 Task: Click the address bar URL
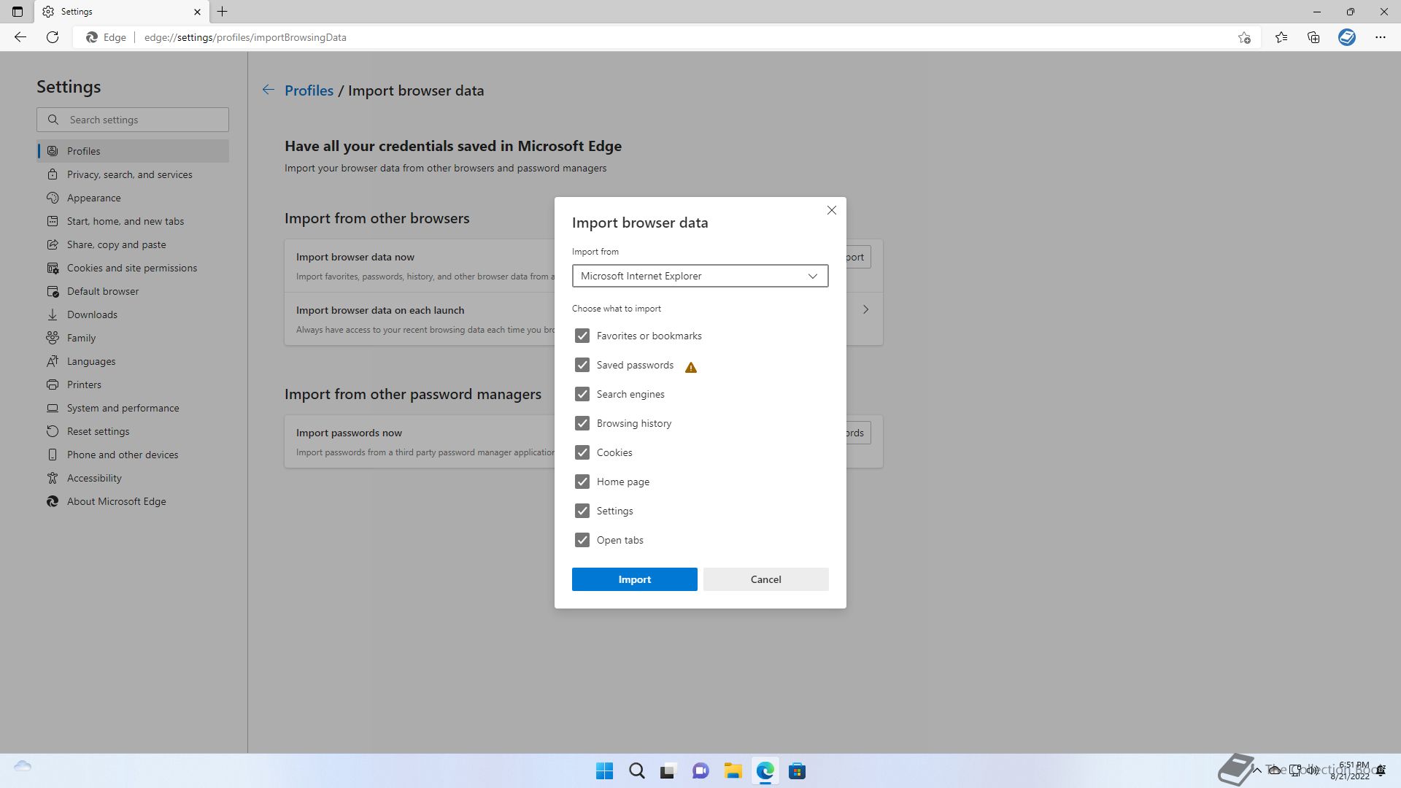tap(245, 37)
